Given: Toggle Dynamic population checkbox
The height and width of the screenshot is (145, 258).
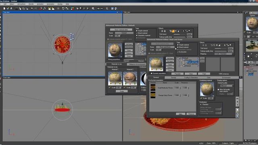Looking at the screenshot, I should click(x=152, y=73).
